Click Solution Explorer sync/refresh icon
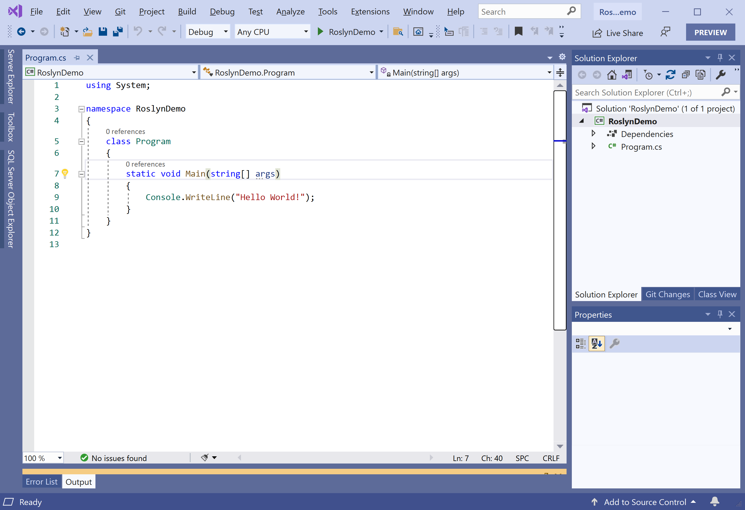Viewport: 745px width, 510px height. [670, 75]
